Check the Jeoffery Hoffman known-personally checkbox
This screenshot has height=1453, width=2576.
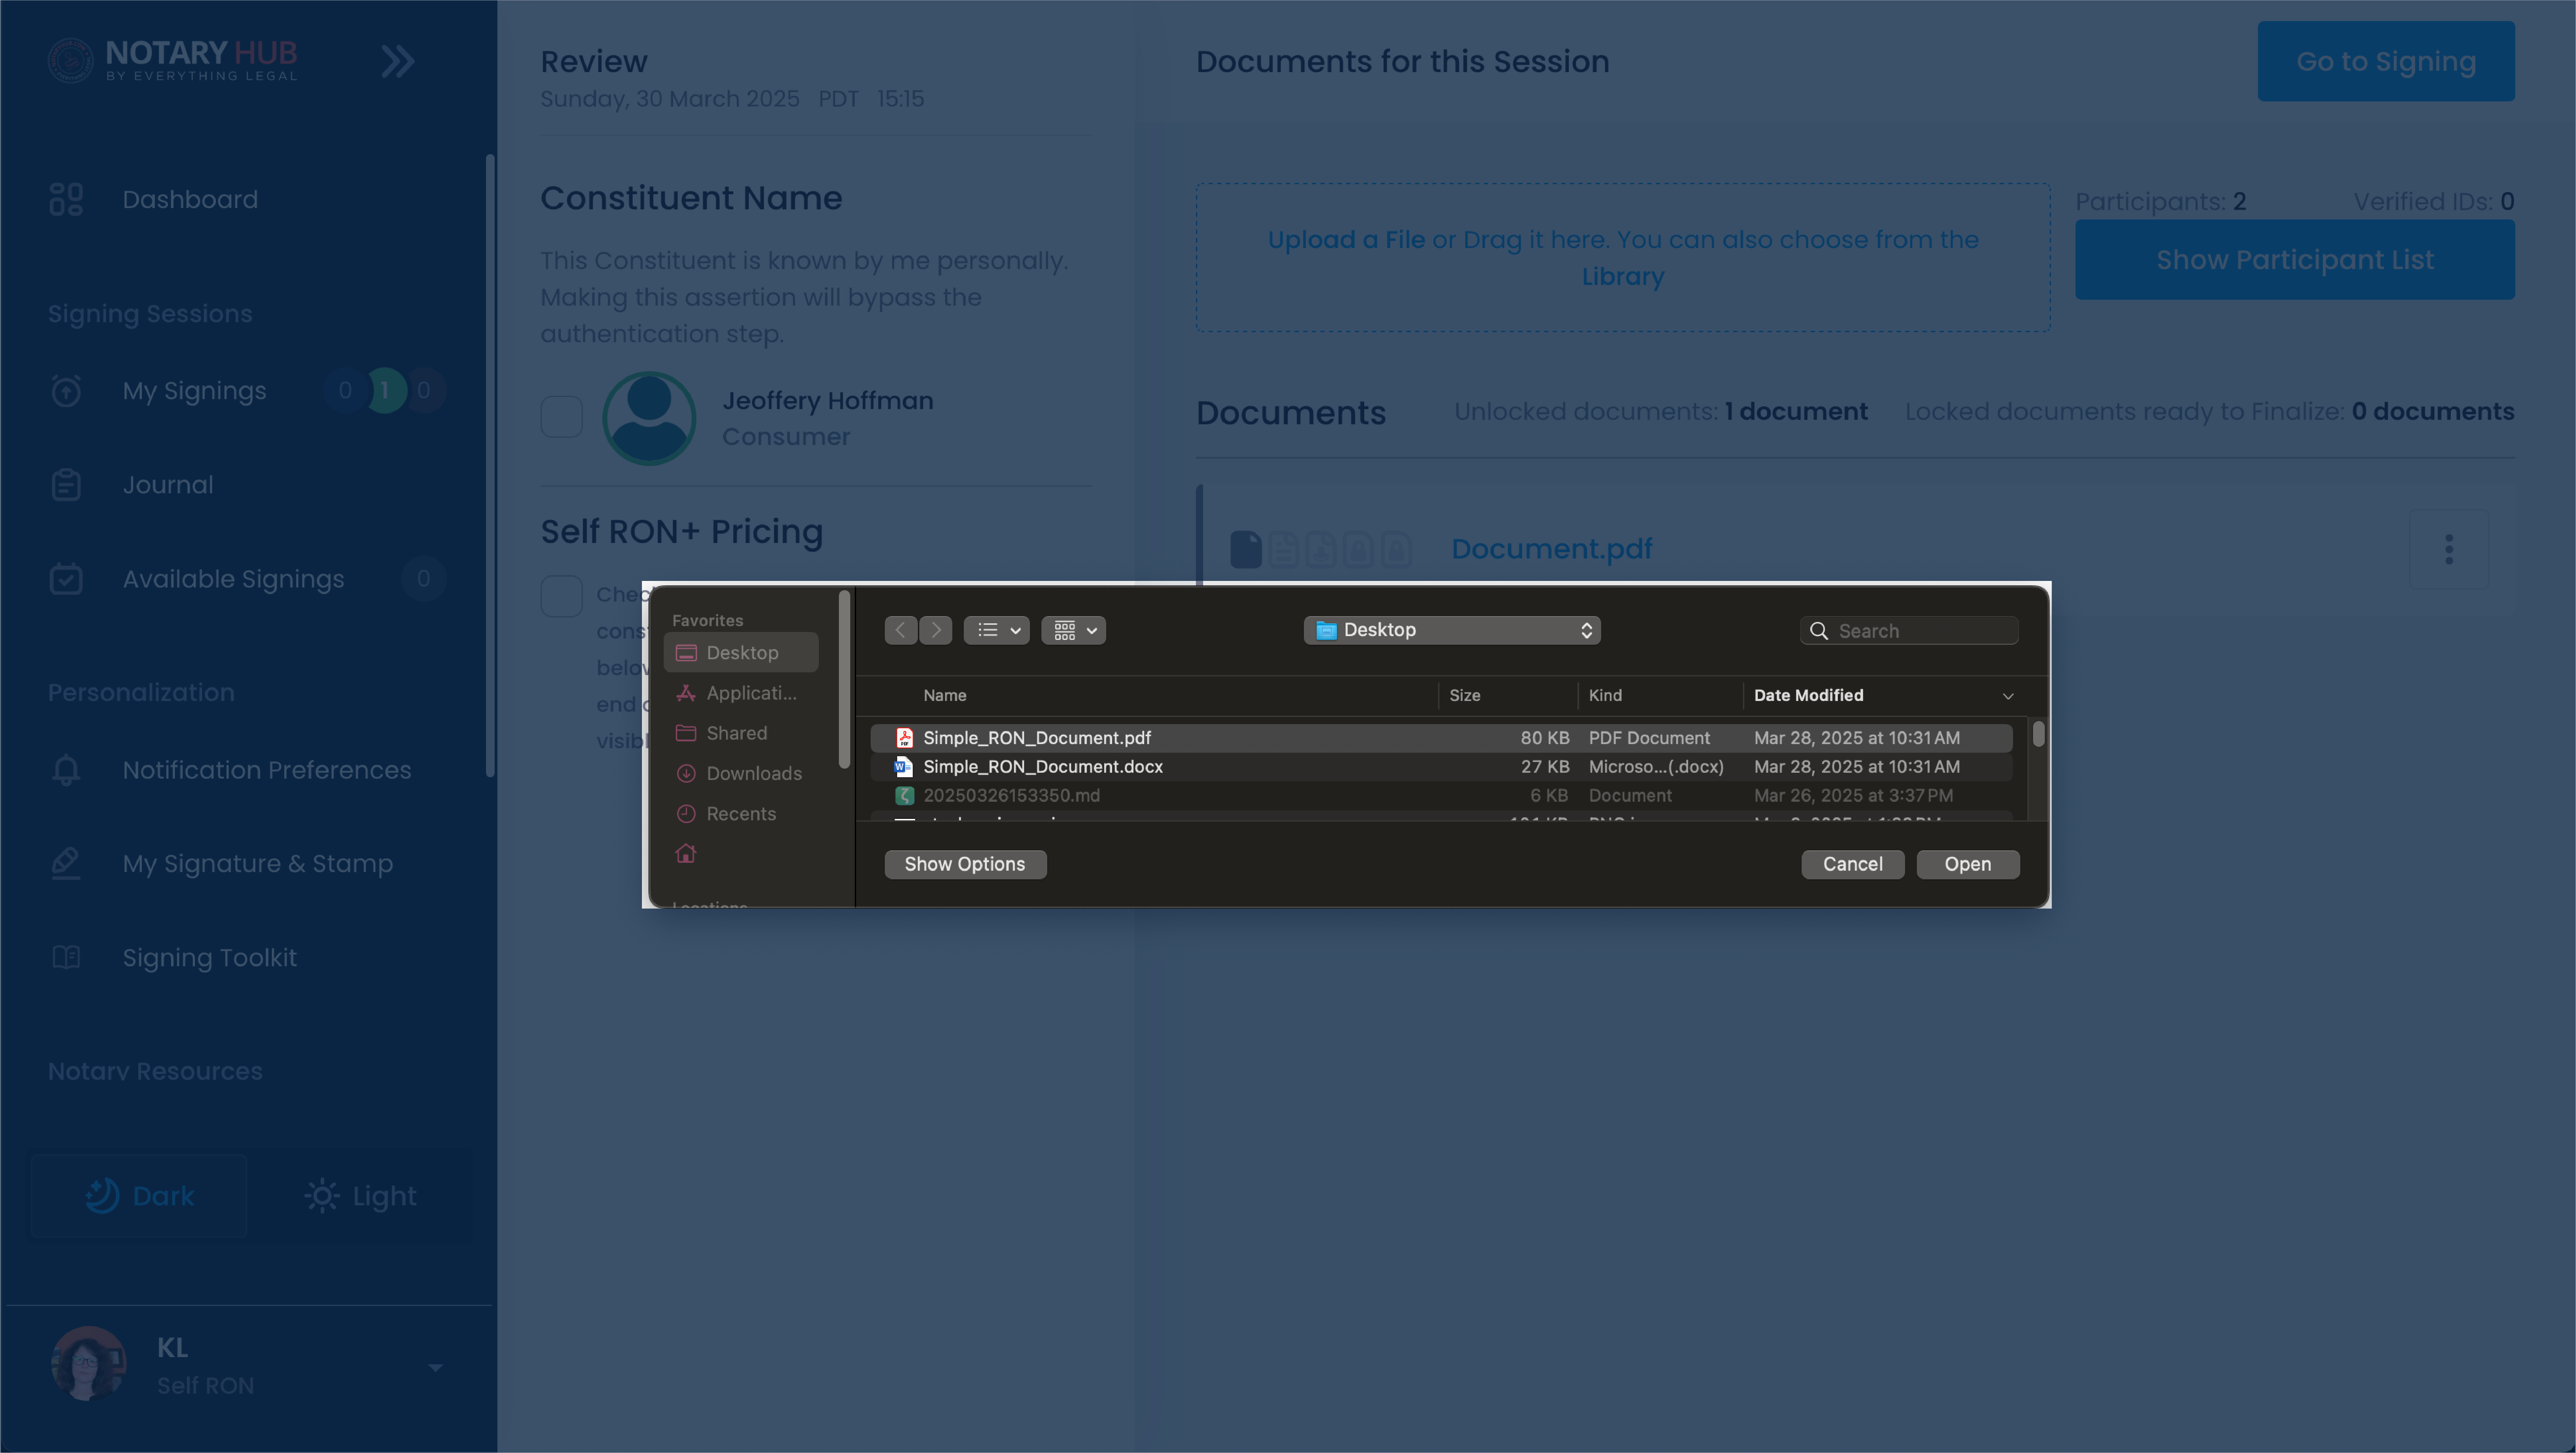562,417
